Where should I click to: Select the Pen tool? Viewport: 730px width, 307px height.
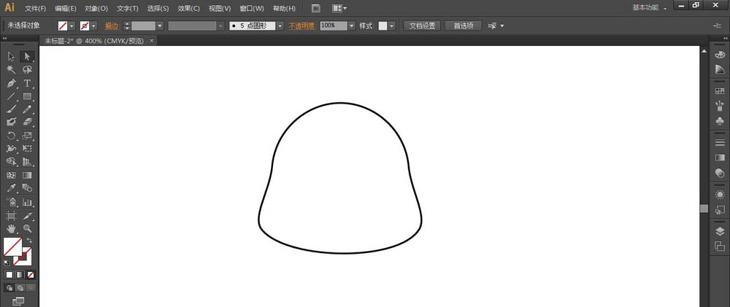pyautogui.click(x=11, y=83)
